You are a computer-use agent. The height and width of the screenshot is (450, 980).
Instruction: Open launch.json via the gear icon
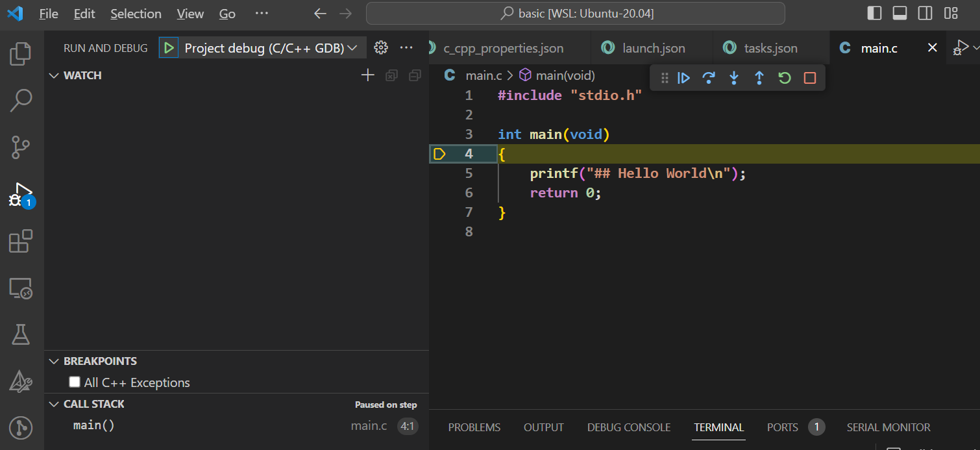tap(381, 47)
